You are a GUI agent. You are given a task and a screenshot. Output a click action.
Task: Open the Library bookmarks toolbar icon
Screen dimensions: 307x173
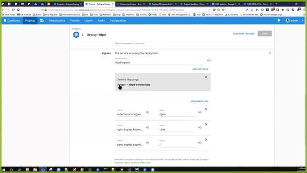click(257, 10)
